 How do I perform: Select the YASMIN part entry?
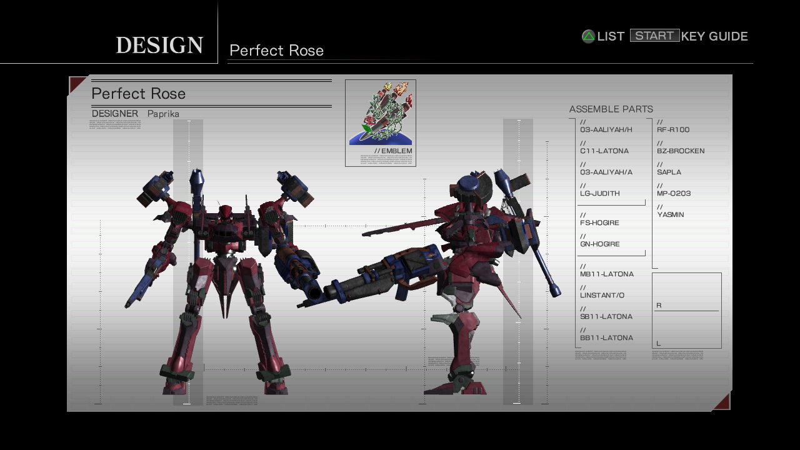[671, 214]
